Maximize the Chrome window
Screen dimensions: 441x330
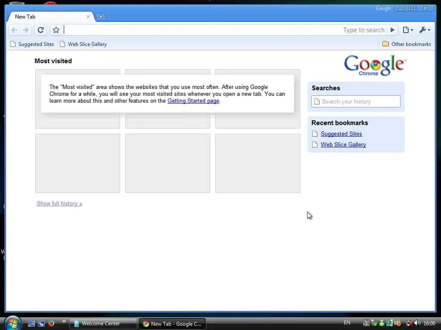tap(410, 9)
